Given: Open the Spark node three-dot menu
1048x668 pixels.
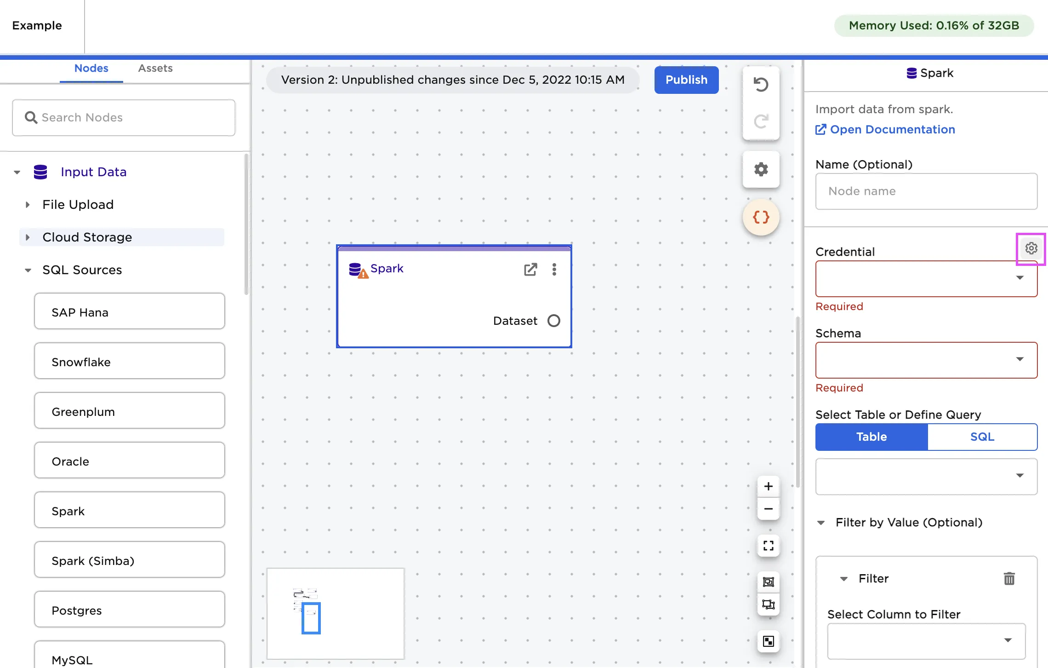Looking at the screenshot, I should 554,269.
